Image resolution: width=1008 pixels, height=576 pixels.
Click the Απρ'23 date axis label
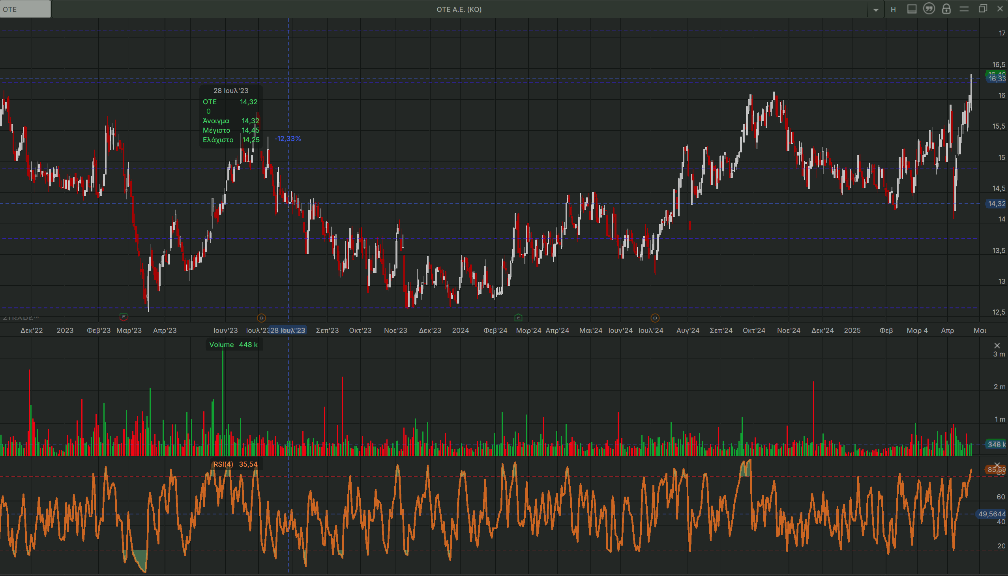point(165,330)
